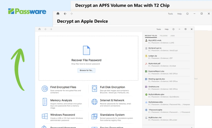Click the Excel icon beside ExpenseReport.xlsx
212x128 pixels.
(x=146, y=71)
